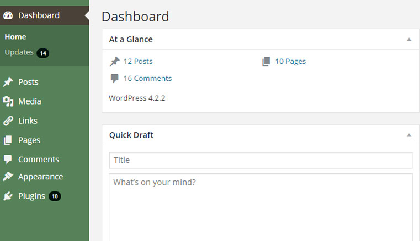
Task: Open the 16 Comments link
Action: click(x=147, y=78)
